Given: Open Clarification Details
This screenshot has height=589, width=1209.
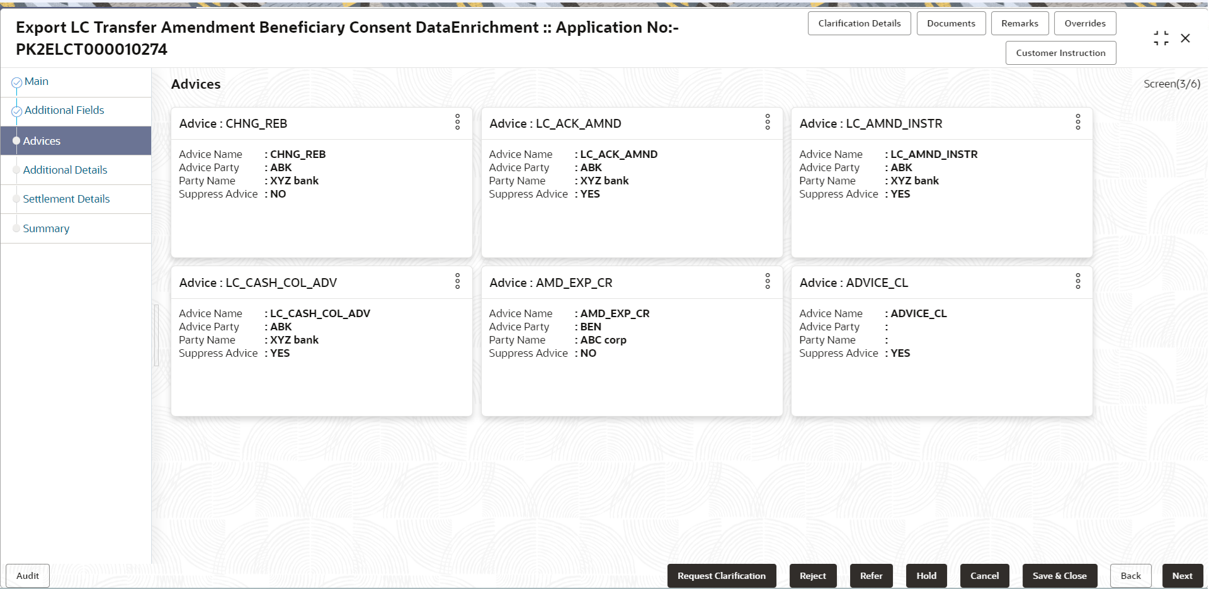Looking at the screenshot, I should [x=860, y=23].
